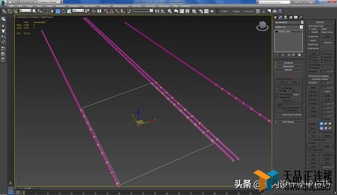337x195 pixels.
Task: Click the Mirror tool icon
Action: tap(157, 11)
